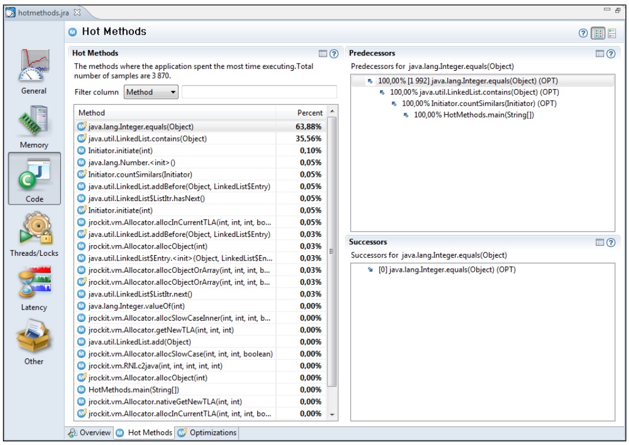Select the Code tab group icon
Screen dimensions: 629x445
pyautogui.click(x=34, y=179)
